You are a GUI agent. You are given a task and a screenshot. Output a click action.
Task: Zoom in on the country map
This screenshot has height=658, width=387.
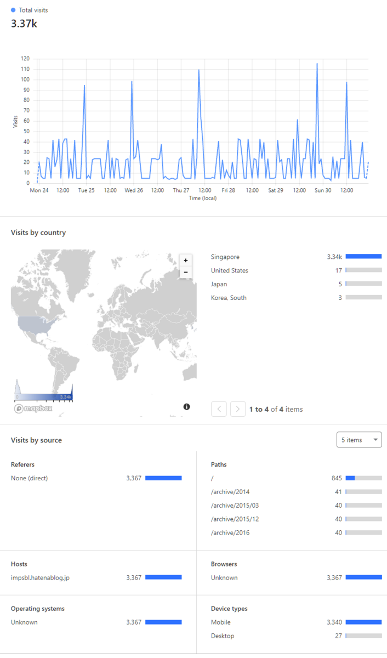coord(186,260)
